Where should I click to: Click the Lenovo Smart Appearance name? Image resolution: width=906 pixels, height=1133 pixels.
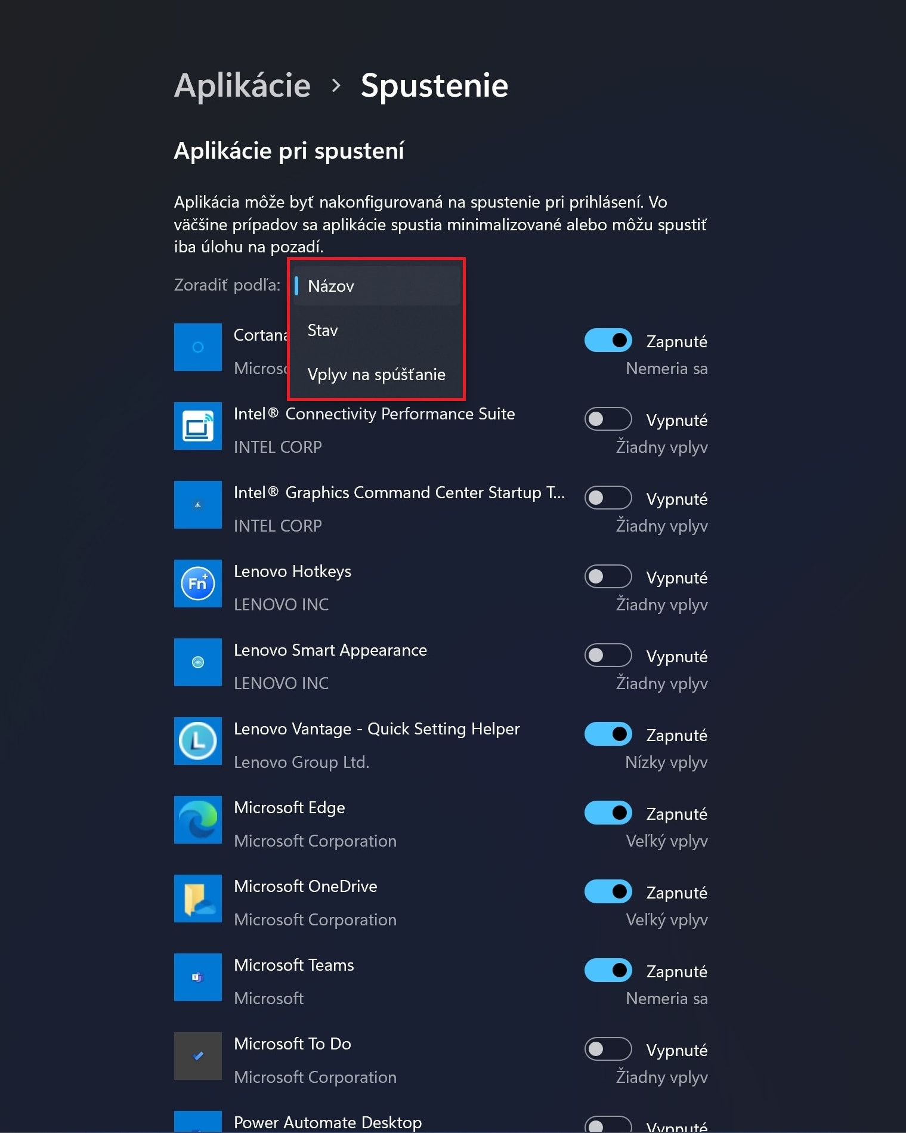point(330,650)
